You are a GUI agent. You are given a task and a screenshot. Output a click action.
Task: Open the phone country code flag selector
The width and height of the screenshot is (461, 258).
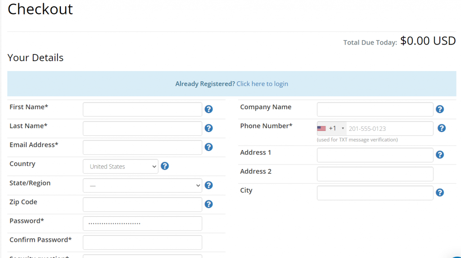coord(331,129)
